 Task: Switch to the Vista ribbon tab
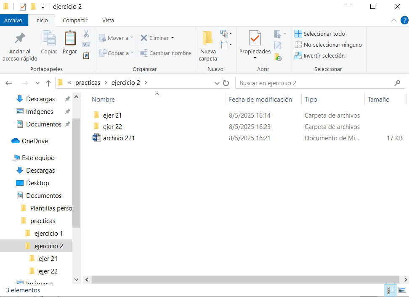108,20
